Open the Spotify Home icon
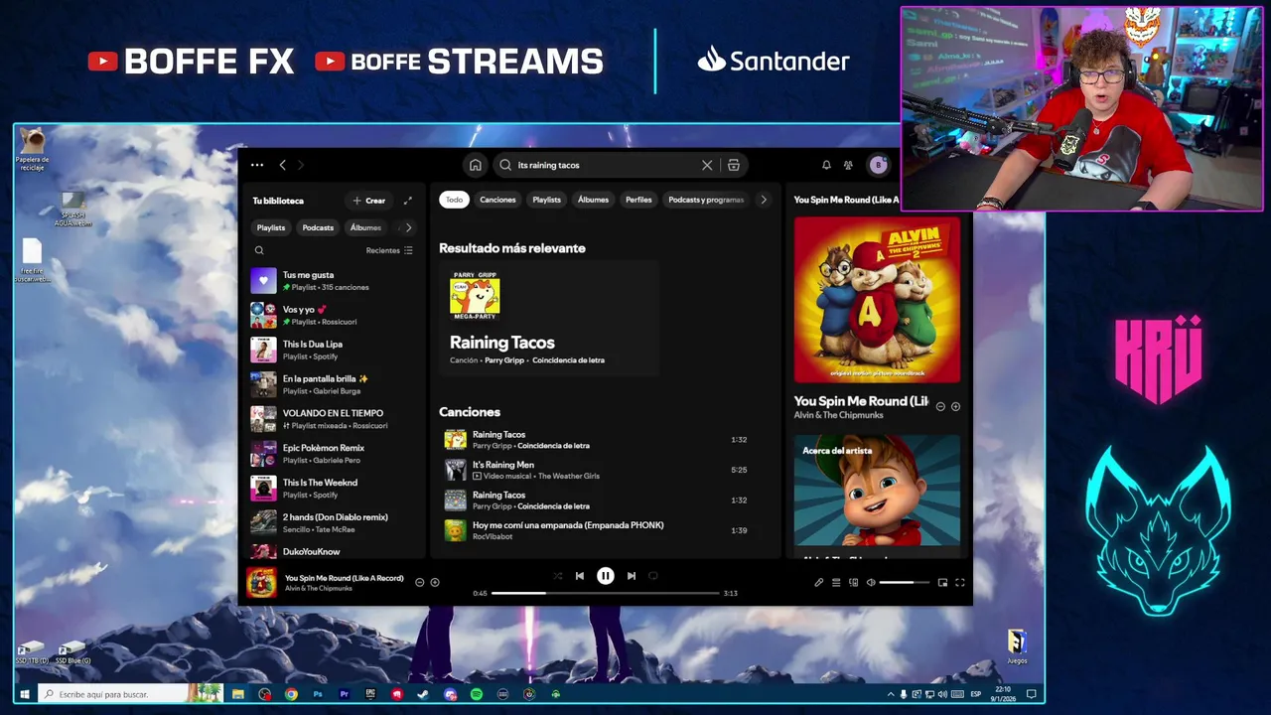The image size is (1271, 715). click(476, 165)
